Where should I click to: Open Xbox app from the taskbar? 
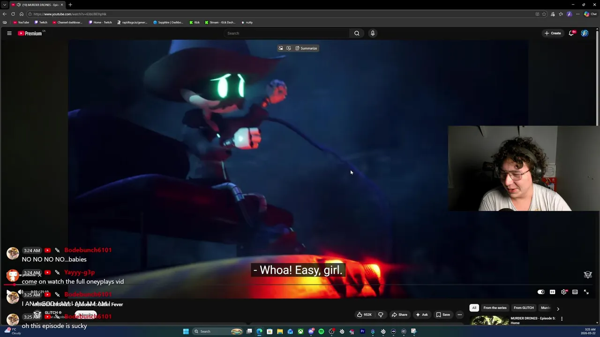pos(300,331)
